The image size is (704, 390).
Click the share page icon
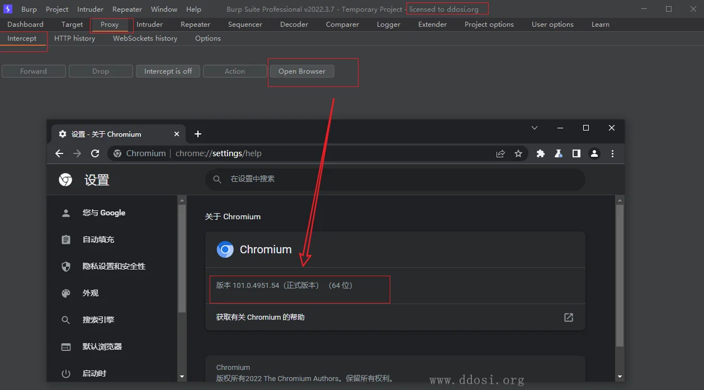(x=500, y=153)
